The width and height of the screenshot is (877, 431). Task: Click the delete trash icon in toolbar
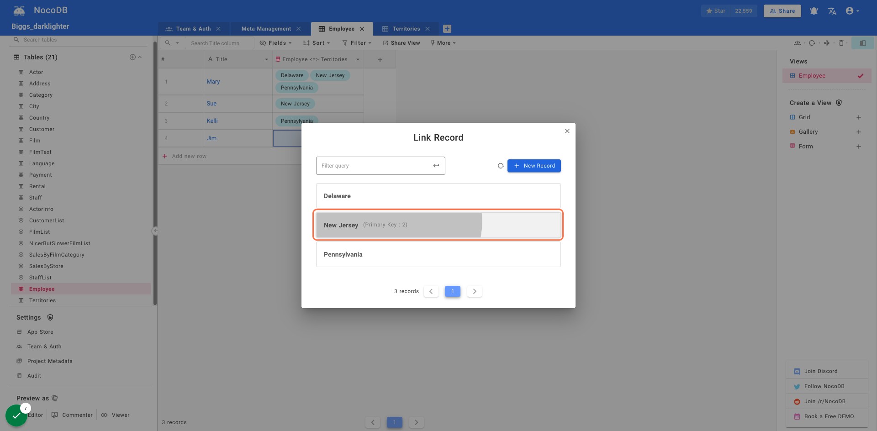pyautogui.click(x=841, y=43)
